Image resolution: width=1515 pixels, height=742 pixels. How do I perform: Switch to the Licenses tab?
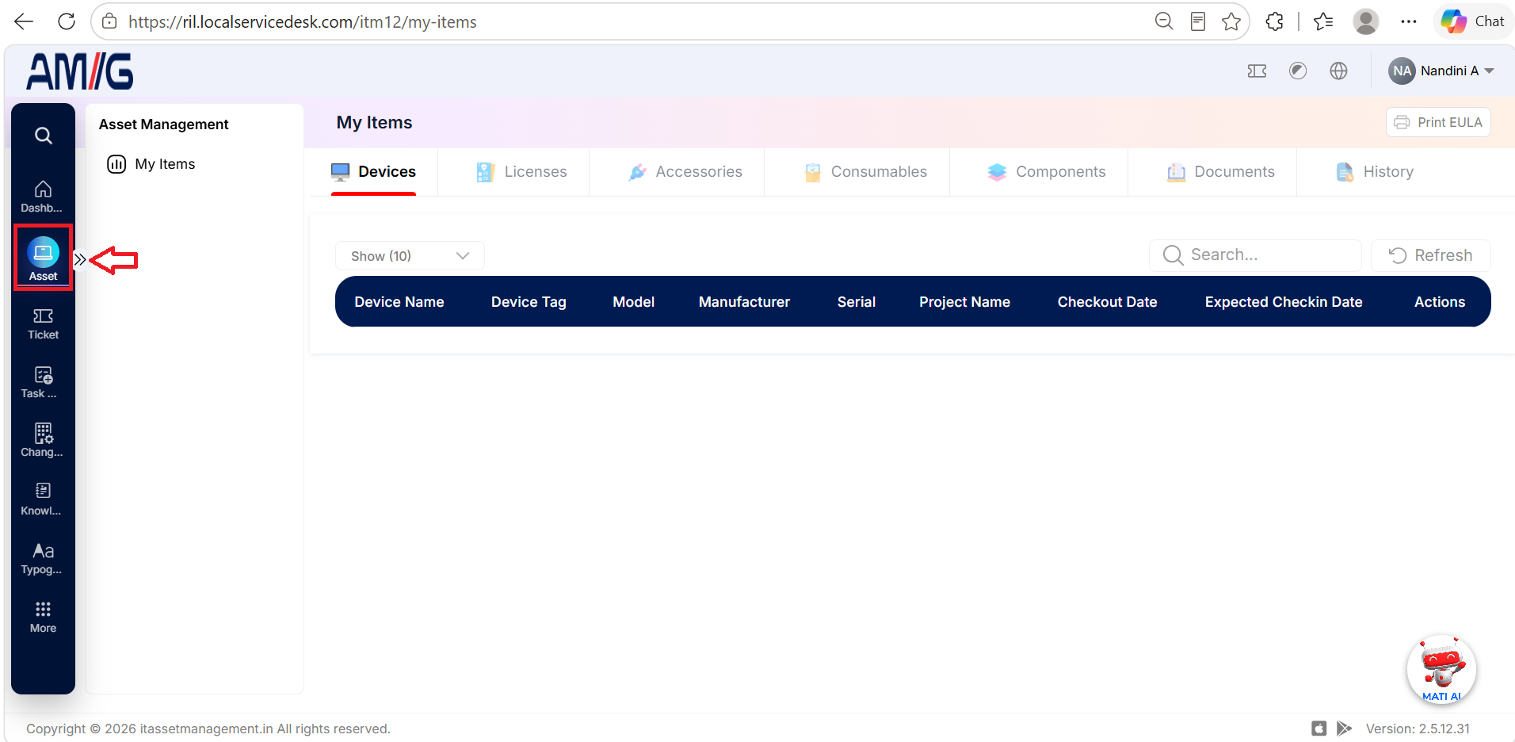point(522,172)
